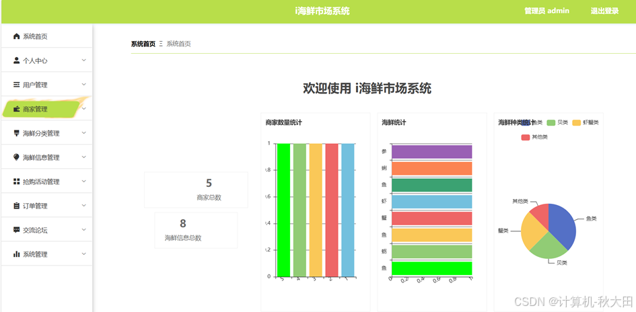This screenshot has width=636, height=312.
Task: Click the grid icon for 抢购活动管理
Action: (16, 182)
